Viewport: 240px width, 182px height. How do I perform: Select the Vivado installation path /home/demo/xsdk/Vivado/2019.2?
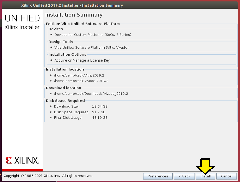(81, 81)
